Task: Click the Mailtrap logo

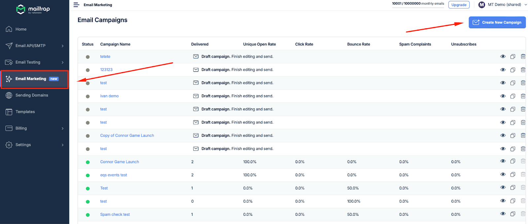Action: (x=33, y=9)
